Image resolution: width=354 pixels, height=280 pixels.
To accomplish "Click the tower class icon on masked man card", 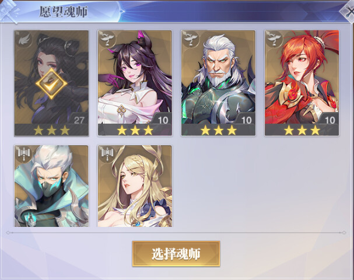I will (24, 154).
